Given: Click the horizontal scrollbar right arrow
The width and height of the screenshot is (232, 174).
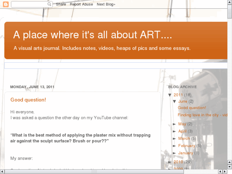Looking at the screenshot, I should [225, 171].
